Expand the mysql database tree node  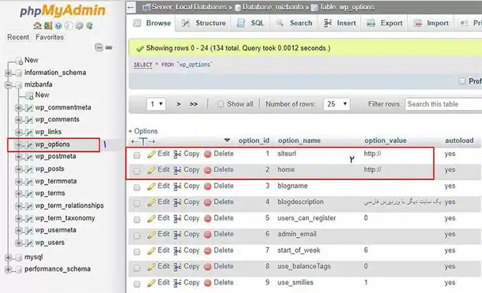coord(8,257)
